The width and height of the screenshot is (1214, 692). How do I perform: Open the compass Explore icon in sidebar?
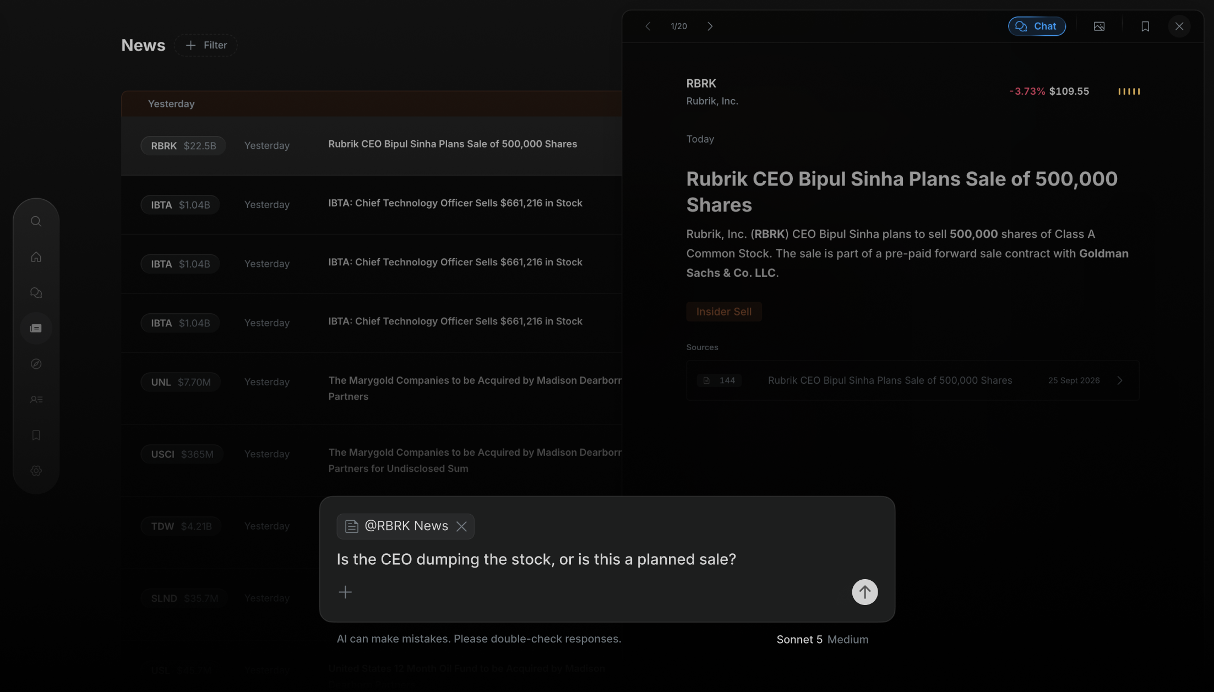tap(36, 364)
